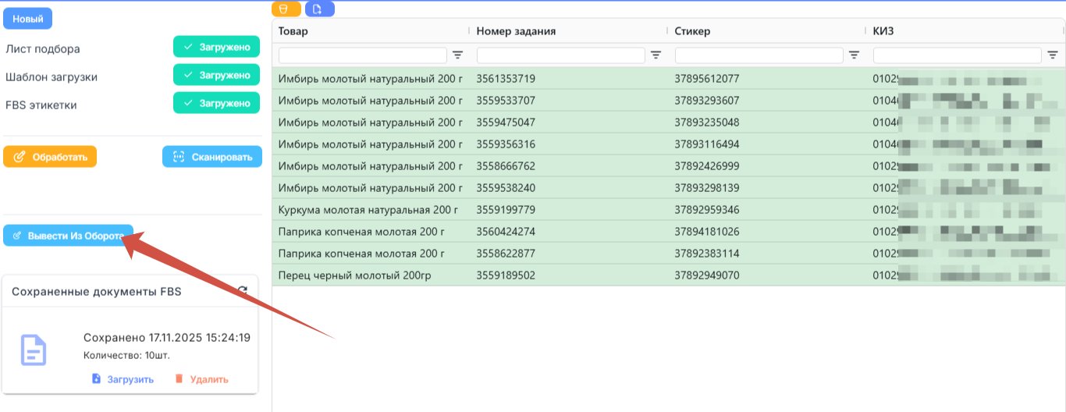Click Загружено status for FBS этикетки
Viewport: 1066px width, 412px height.
tap(216, 103)
